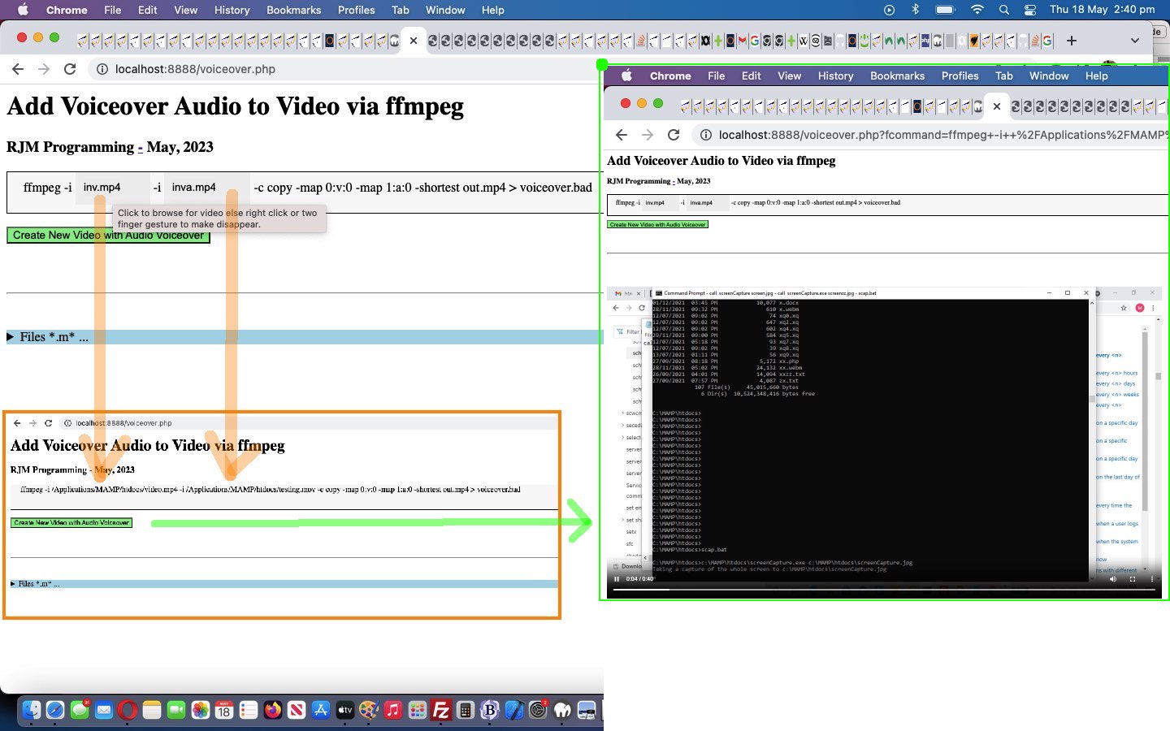Open Bookmarks in the top menu bar
Viewport: 1170px width, 731px height.
click(x=293, y=10)
